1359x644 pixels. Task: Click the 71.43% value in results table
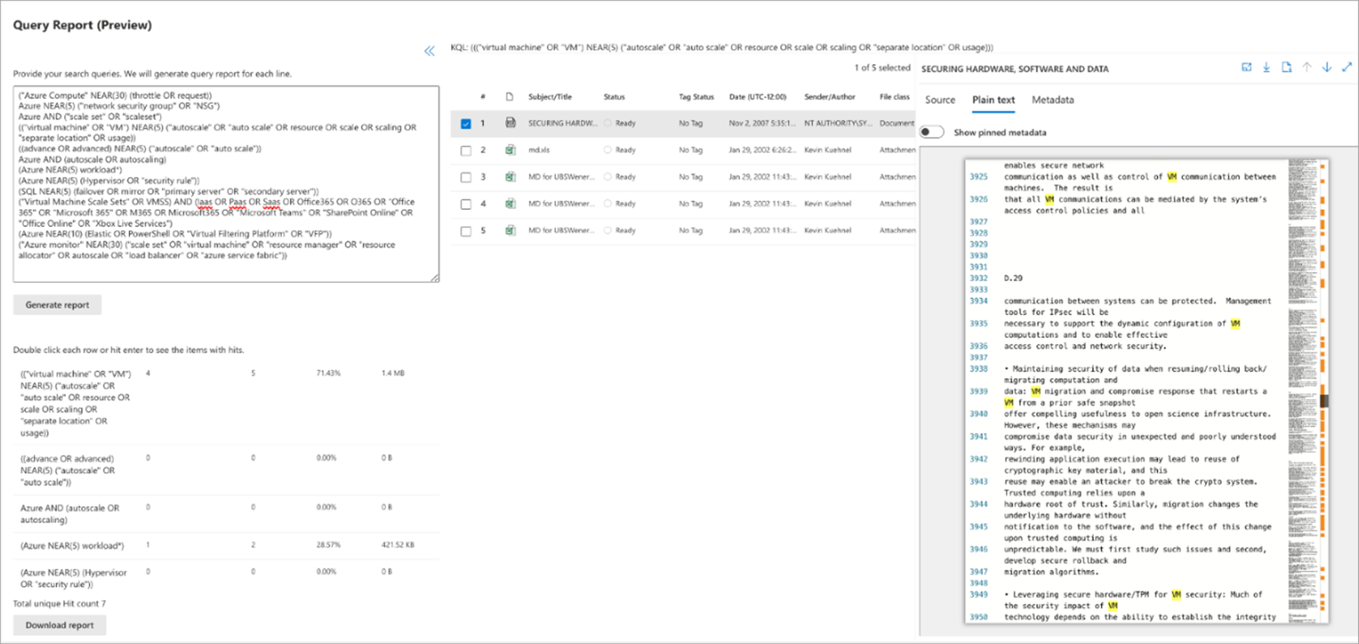point(328,373)
